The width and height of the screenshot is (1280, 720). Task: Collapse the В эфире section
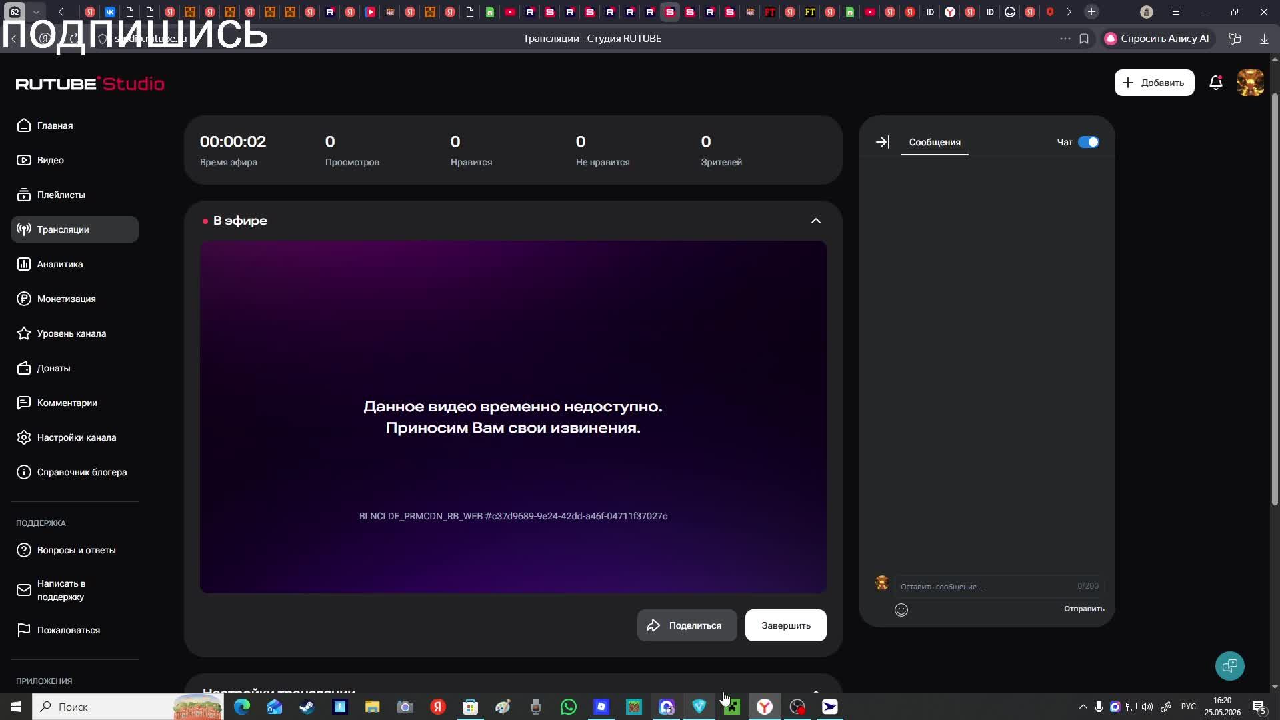pyautogui.click(x=815, y=221)
